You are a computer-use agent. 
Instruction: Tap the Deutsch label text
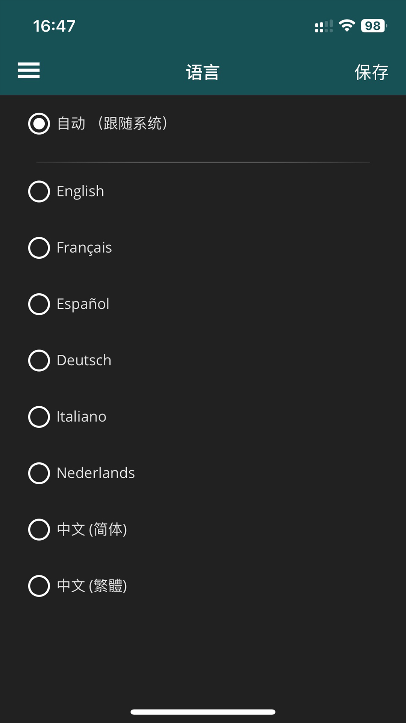tap(84, 360)
